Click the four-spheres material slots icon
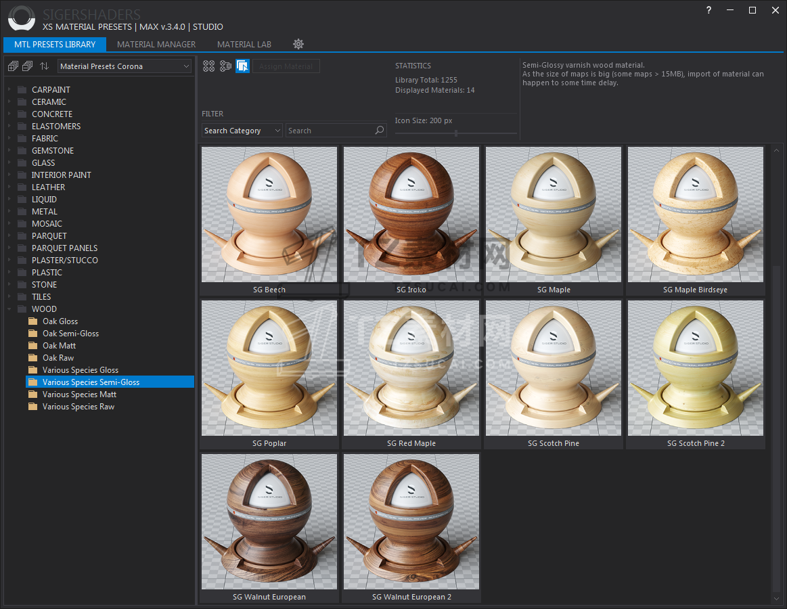 [209, 66]
